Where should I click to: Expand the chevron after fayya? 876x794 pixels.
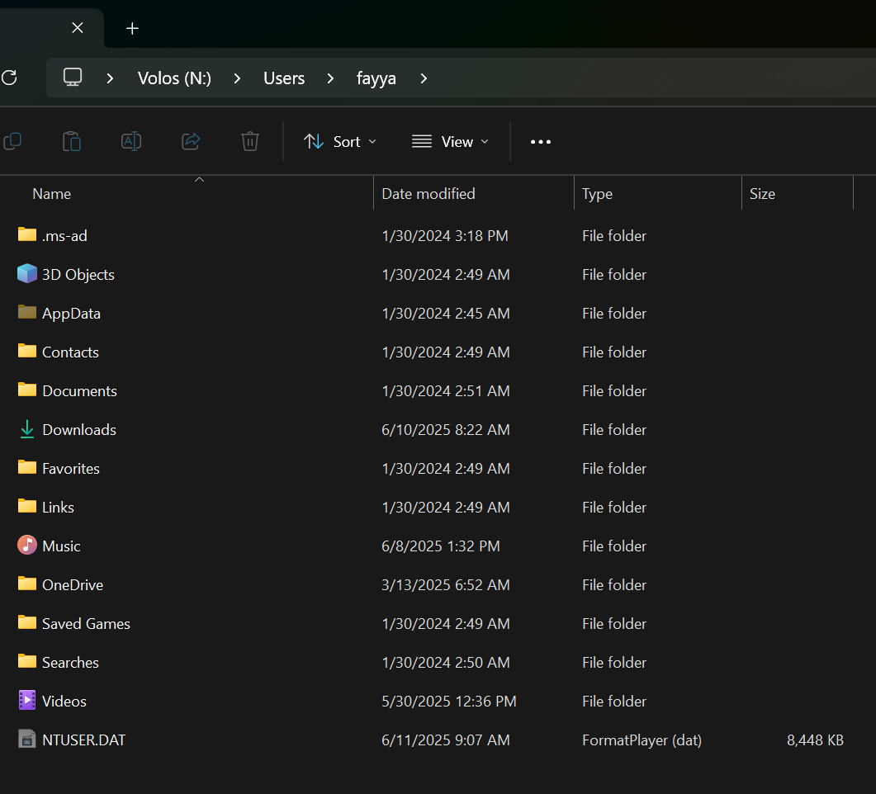pyautogui.click(x=424, y=78)
